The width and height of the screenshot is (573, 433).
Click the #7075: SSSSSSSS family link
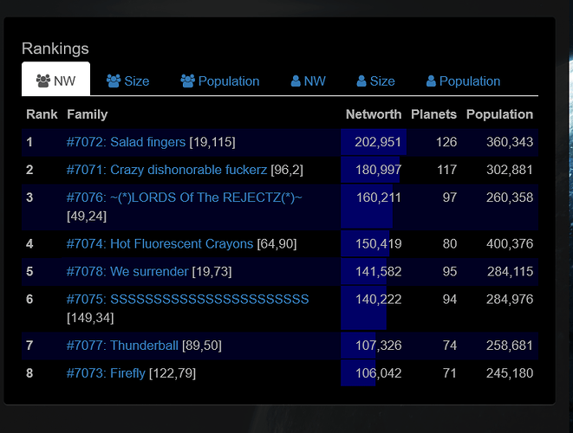click(187, 300)
